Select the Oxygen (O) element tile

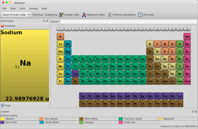[x=172, y=44]
